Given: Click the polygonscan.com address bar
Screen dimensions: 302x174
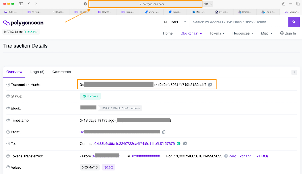Looking at the screenshot, I should (x=145, y=4).
